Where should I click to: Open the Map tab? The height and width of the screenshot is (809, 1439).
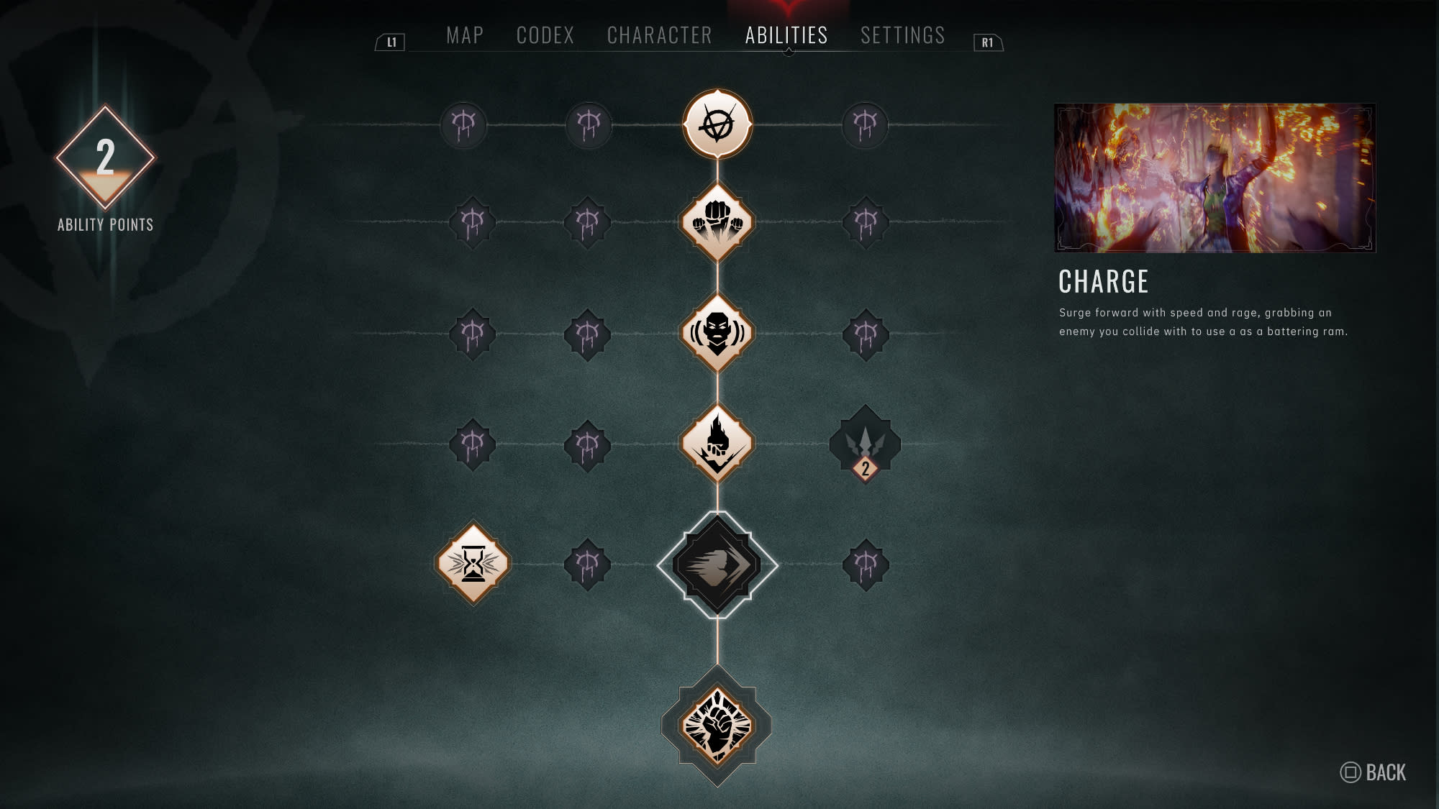[465, 35]
